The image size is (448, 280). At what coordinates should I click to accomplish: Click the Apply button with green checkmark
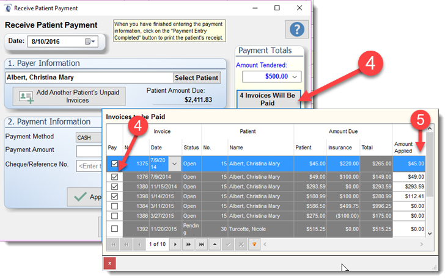click(84, 197)
